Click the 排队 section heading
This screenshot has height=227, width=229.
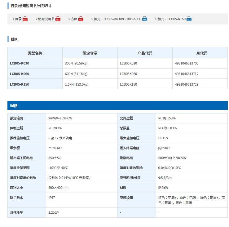pyautogui.click(x=14, y=39)
